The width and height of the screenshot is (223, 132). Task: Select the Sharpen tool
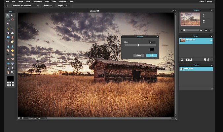[x=13, y=46]
